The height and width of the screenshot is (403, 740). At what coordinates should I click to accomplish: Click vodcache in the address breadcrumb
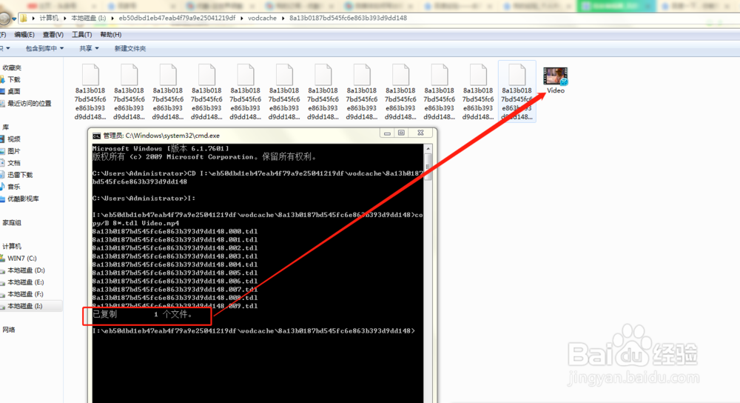tap(262, 18)
